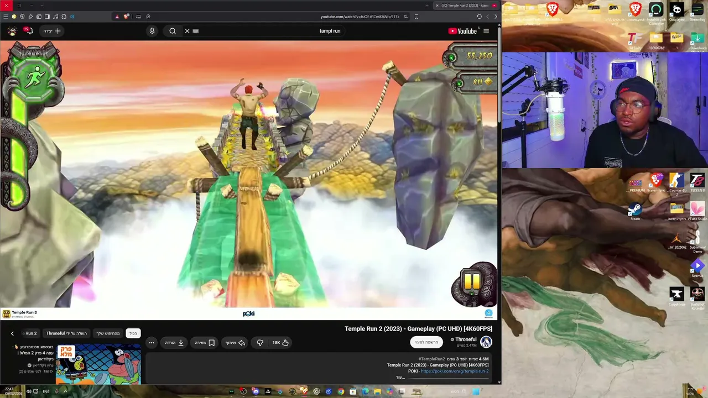Screen dimensions: 708x398
Task: Select the "uploaded by Throneful" chip
Action: tap(67, 333)
